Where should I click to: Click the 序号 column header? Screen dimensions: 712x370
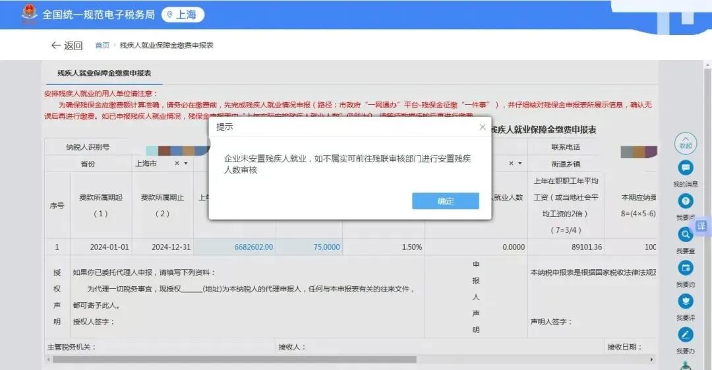[57, 206]
